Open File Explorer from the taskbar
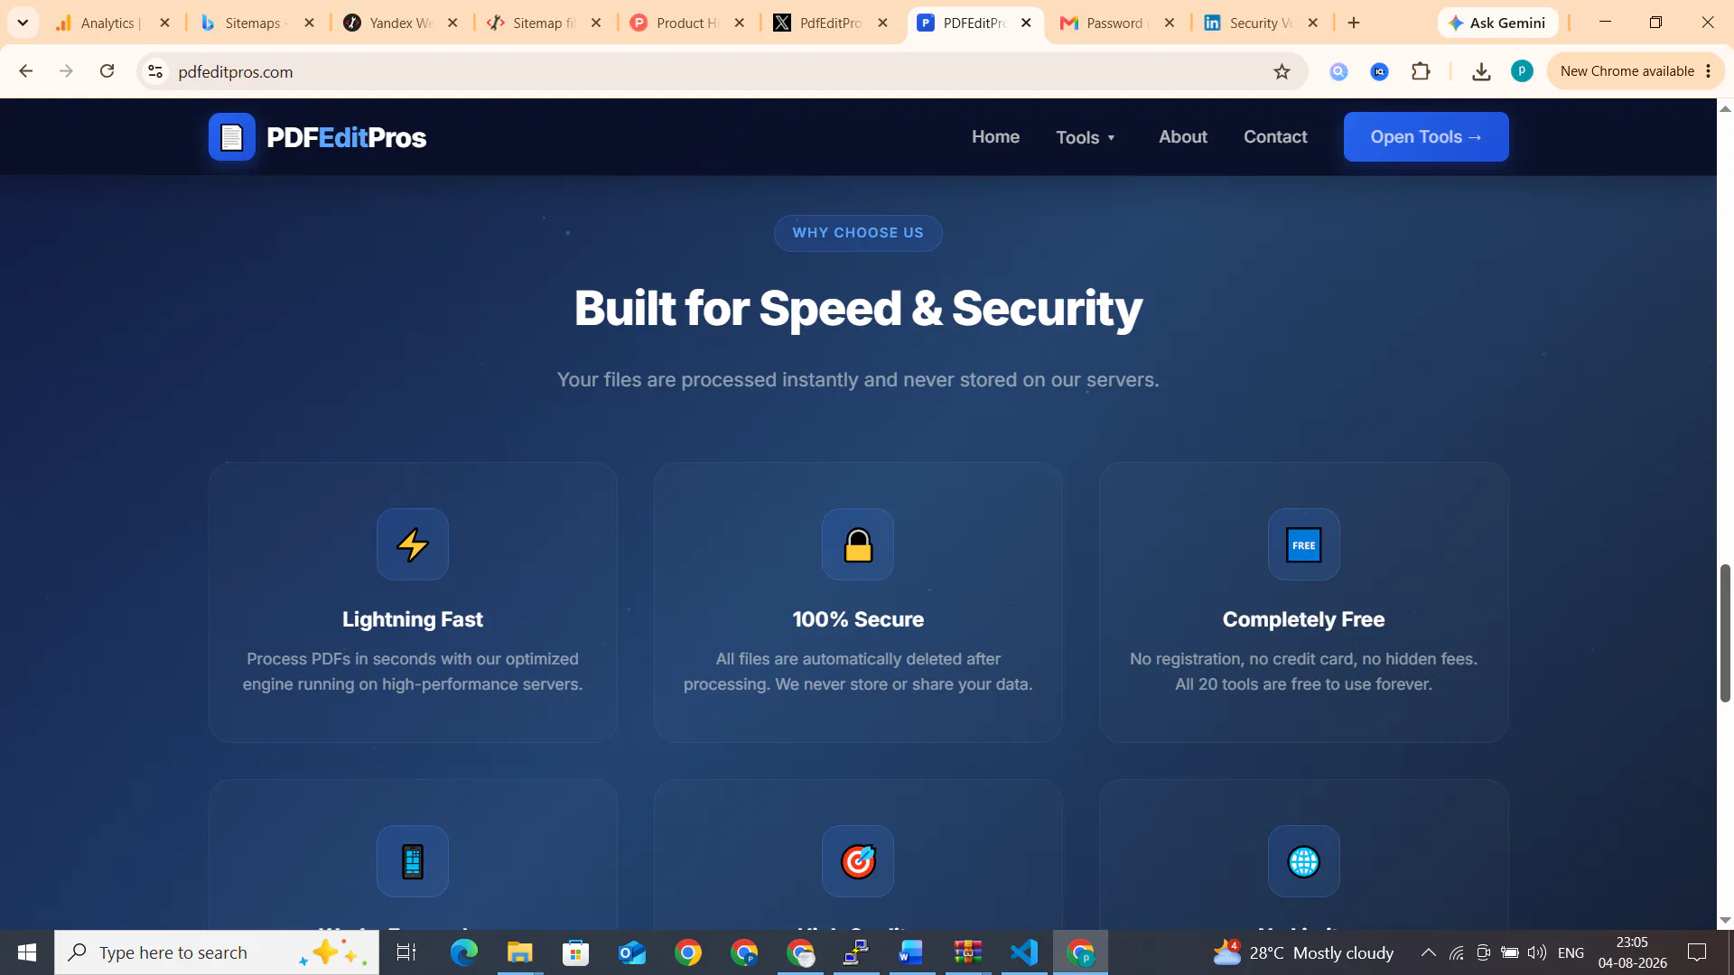The image size is (1734, 975). (519, 952)
